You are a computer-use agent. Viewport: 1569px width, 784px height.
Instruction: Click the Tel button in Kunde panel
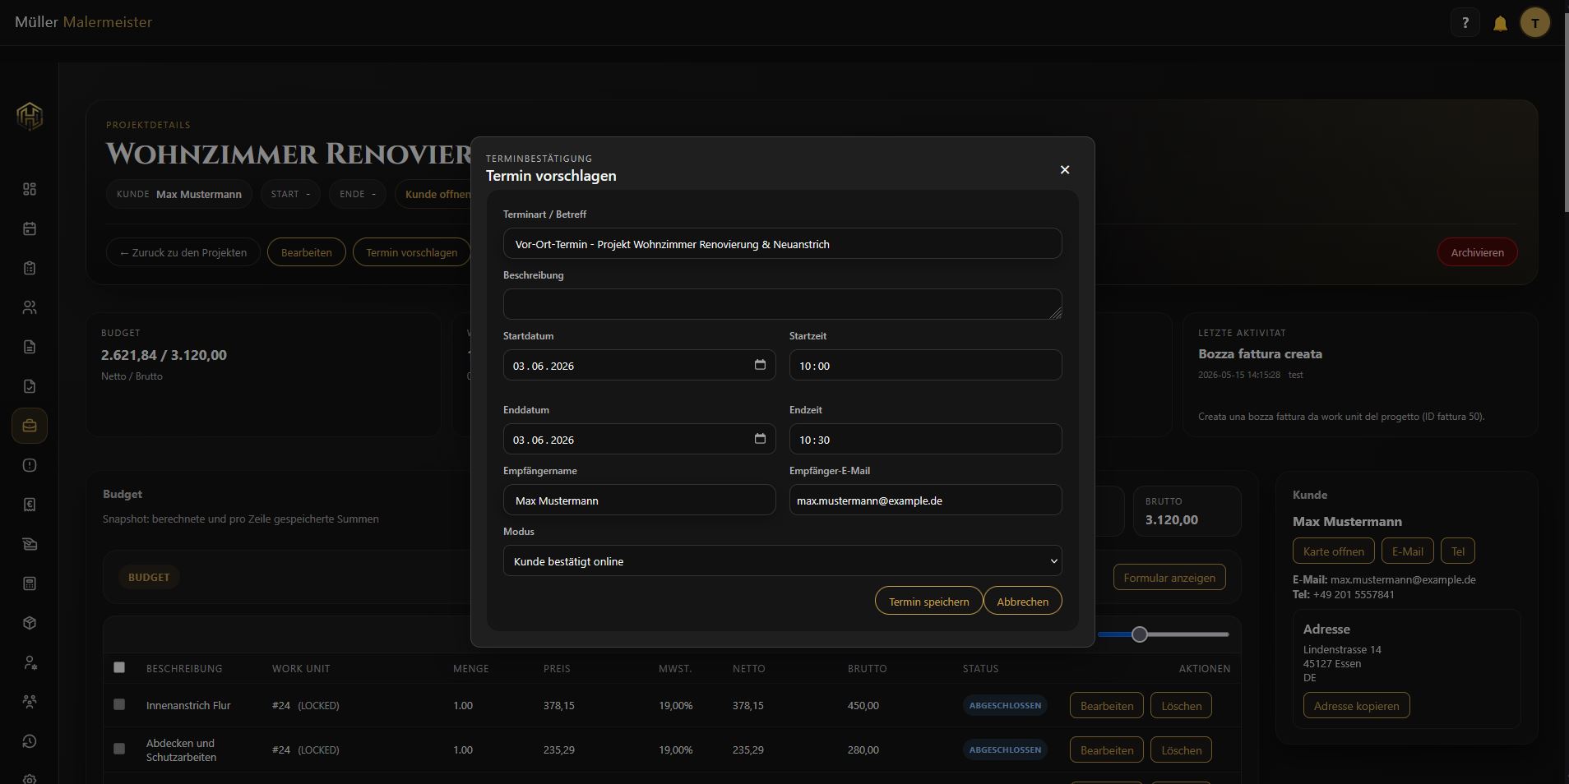pos(1457,551)
